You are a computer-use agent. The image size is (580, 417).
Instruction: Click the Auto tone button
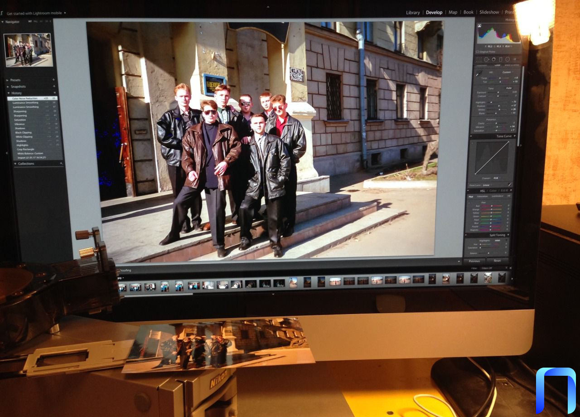[x=509, y=88]
